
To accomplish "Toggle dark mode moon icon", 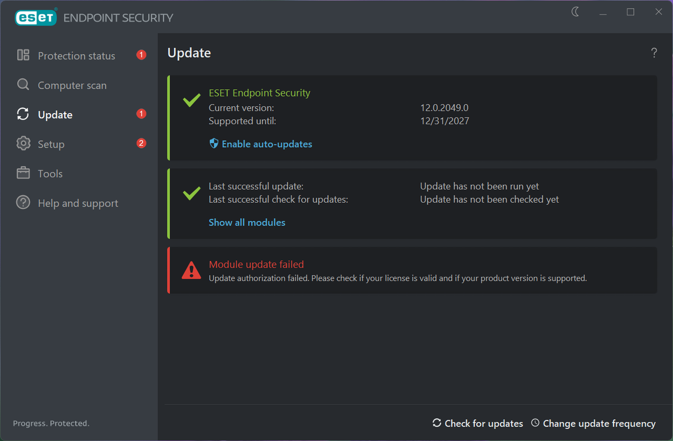I will coord(576,12).
